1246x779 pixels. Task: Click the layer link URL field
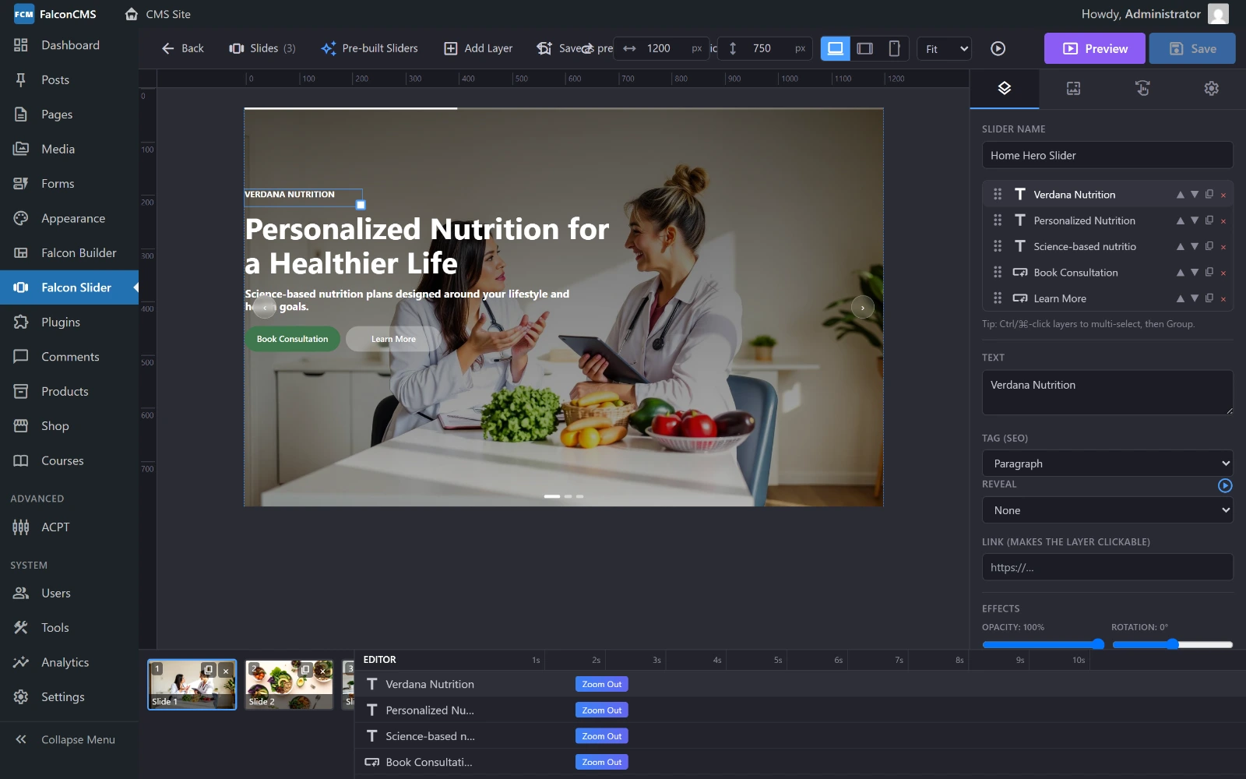coord(1107,567)
